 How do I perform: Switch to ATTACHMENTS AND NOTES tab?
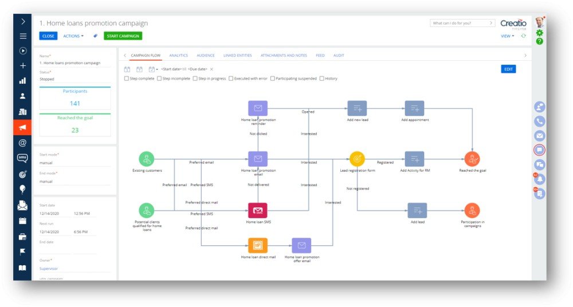(284, 55)
